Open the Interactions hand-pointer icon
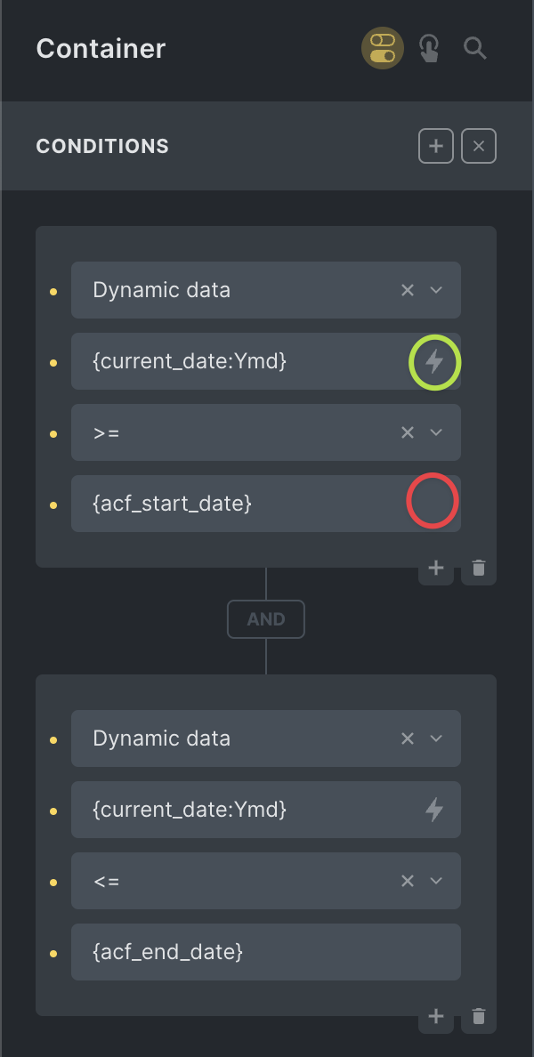The width and height of the screenshot is (534, 1057). [429, 49]
